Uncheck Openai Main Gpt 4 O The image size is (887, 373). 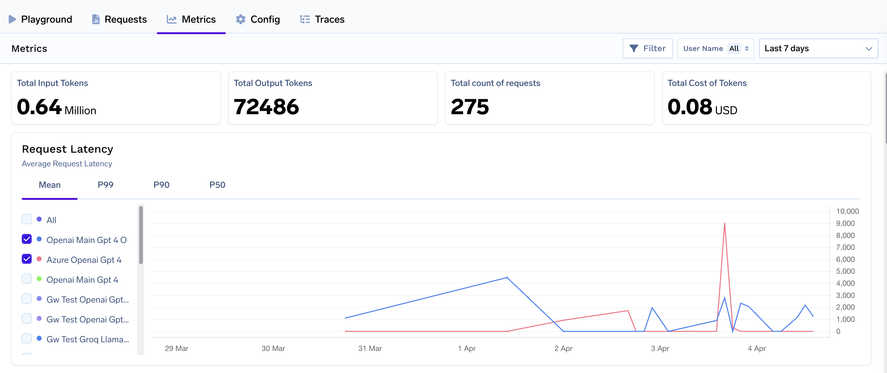[26, 239]
